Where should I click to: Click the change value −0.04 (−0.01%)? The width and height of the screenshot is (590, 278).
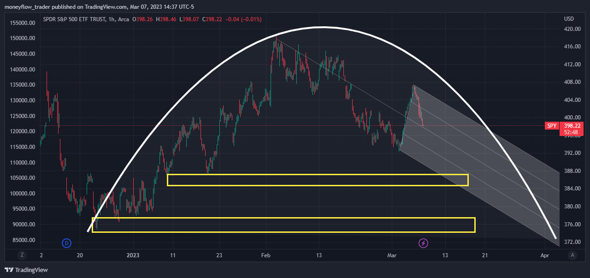[x=244, y=19]
